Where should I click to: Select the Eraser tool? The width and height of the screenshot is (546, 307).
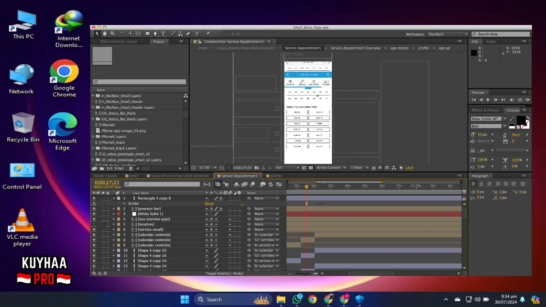[x=188, y=34]
